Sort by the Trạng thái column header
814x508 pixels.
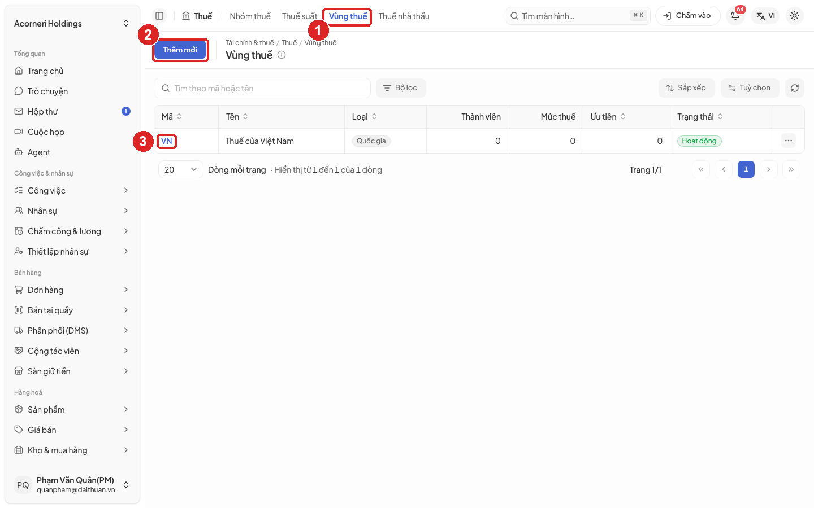click(x=700, y=117)
